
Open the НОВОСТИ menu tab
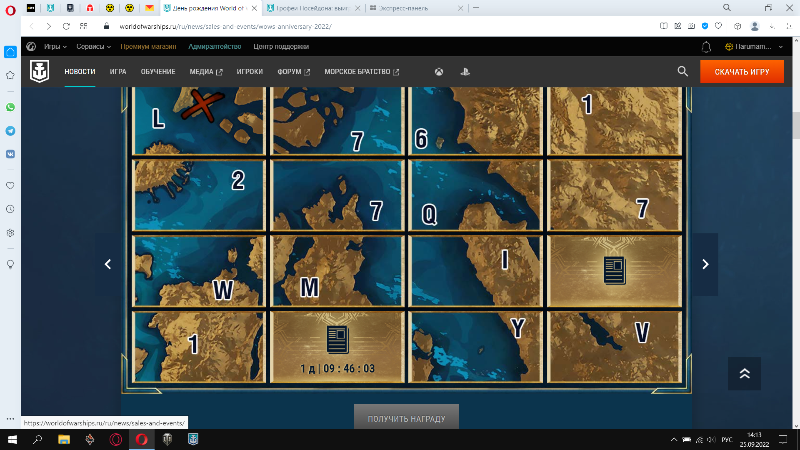click(80, 72)
